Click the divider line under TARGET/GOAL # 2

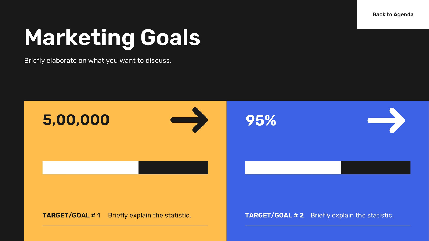coord(328,226)
